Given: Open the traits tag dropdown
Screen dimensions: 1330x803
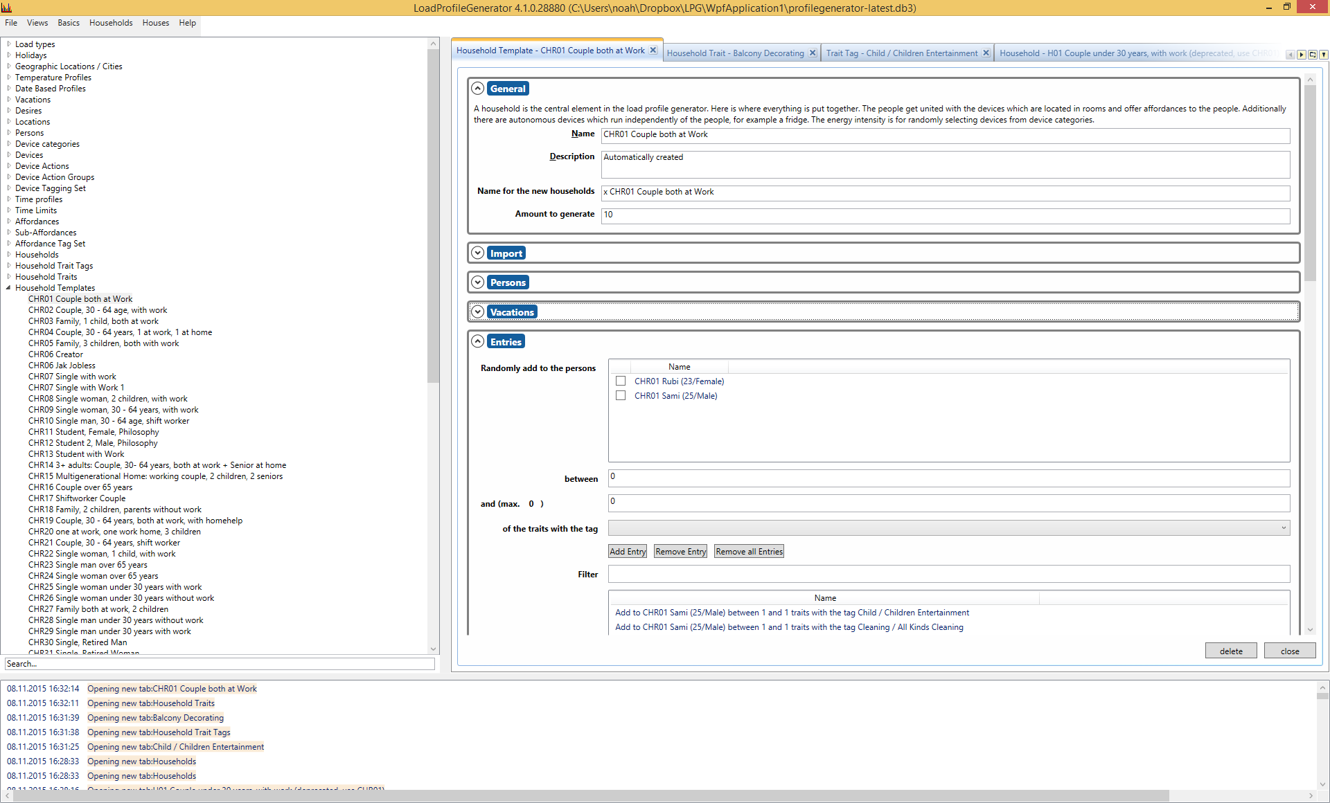Looking at the screenshot, I should (949, 528).
